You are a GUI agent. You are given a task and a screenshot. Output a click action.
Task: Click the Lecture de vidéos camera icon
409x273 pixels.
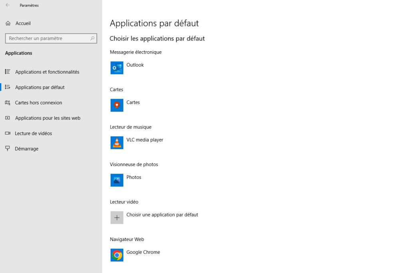tap(8, 133)
